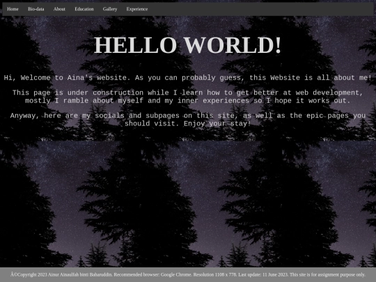
Task: Open the Gallery nav link
Action: (x=110, y=9)
